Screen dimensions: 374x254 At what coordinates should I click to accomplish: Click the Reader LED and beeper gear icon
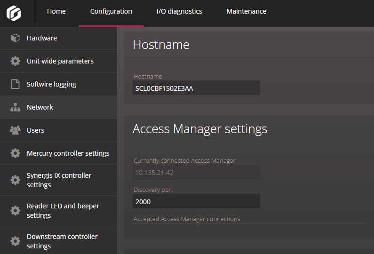(x=15, y=210)
